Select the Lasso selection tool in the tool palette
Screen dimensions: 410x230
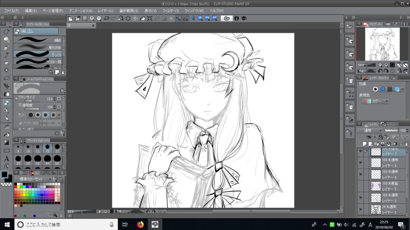(x=6, y=78)
